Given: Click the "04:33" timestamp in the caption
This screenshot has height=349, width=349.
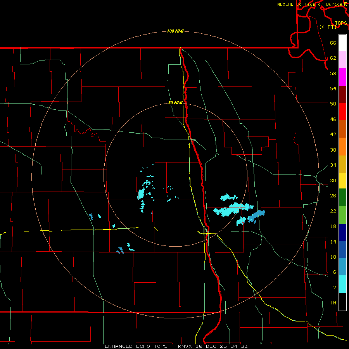Looking at the screenshot, I should [239, 346].
